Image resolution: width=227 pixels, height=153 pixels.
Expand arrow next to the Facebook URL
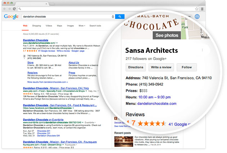[x=73, y=108]
